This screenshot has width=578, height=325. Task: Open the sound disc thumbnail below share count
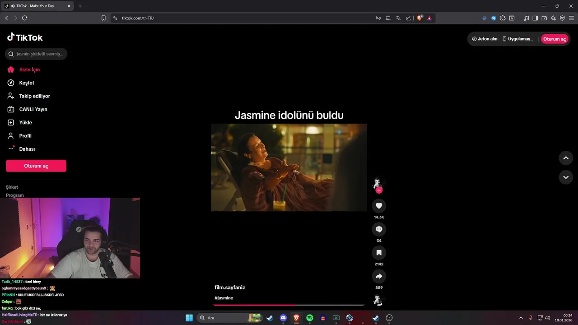pos(378,300)
